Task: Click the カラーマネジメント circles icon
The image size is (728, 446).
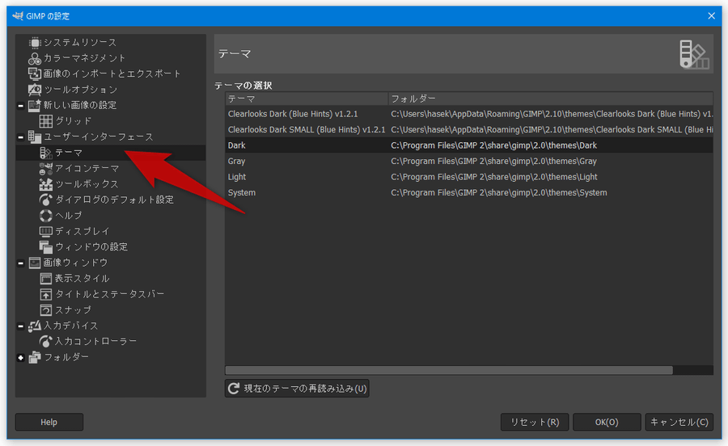Action: click(35, 58)
